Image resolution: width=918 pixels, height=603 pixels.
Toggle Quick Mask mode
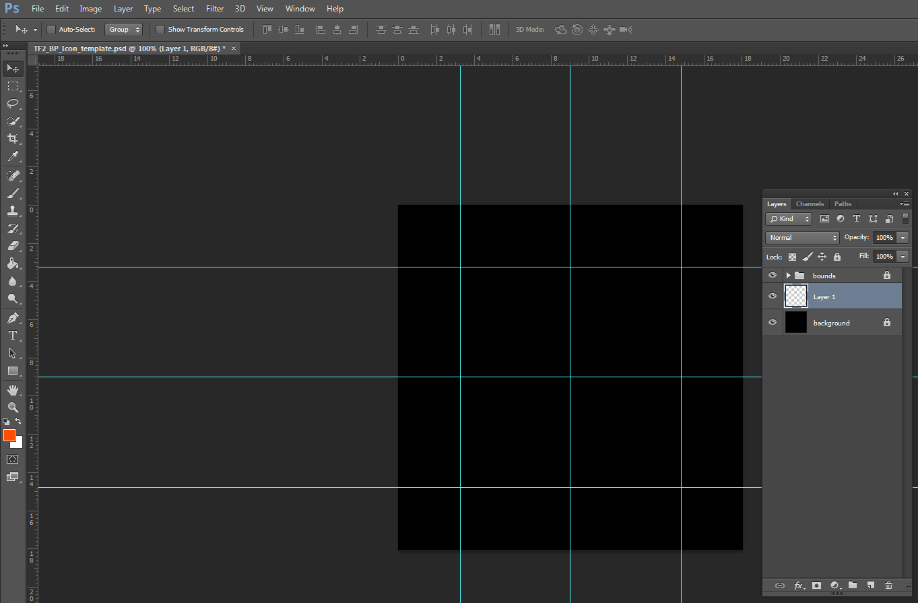(13, 459)
